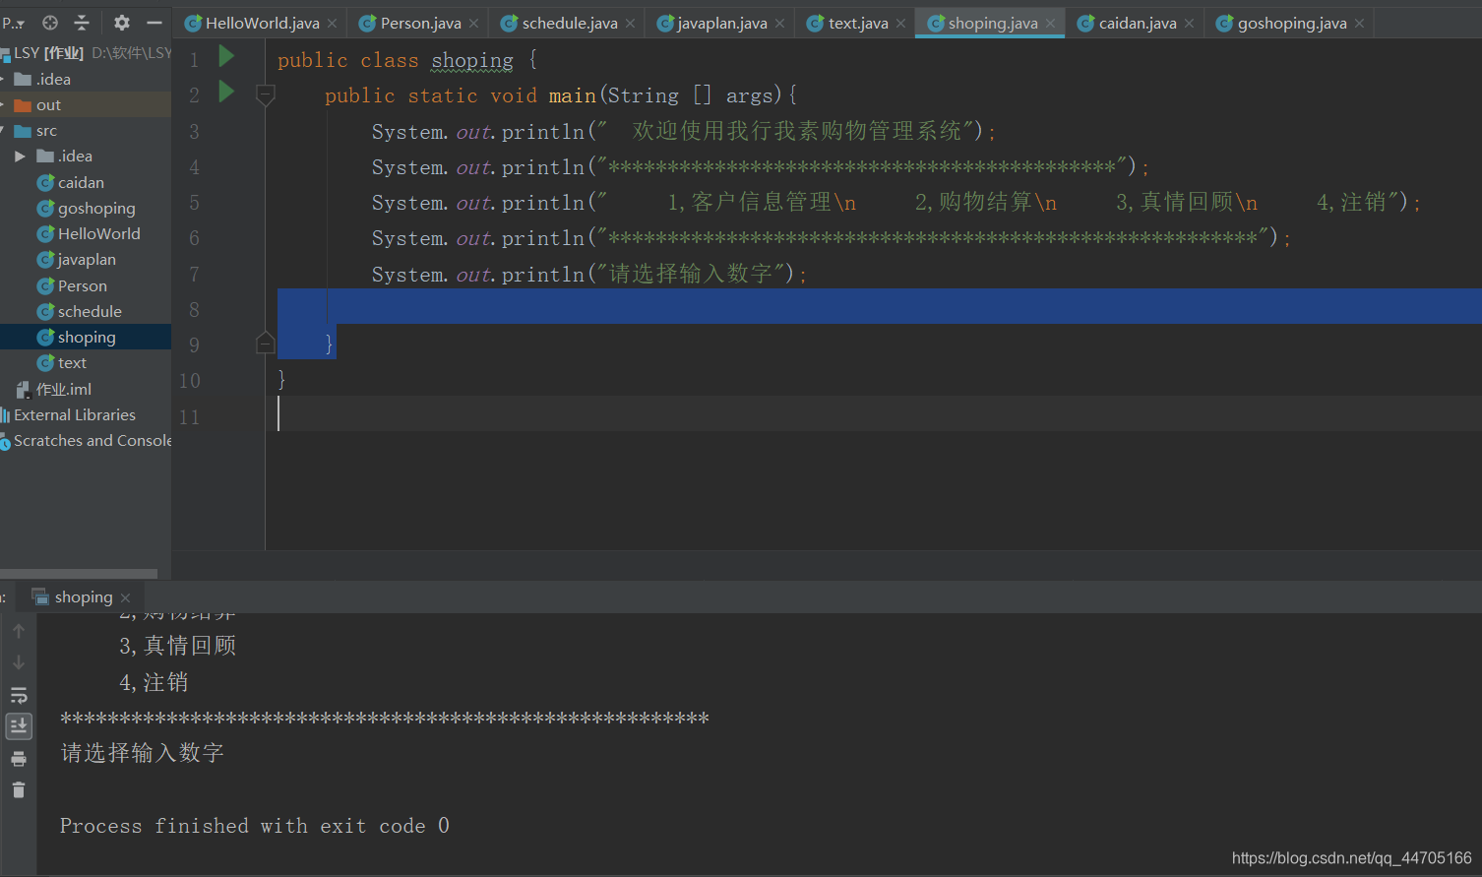Viewport: 1482px width, 877px height.
Task: Click class name shoping in line 1
Action: (472, 60)
